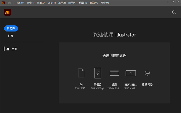The image size is (181, 113).
Task: Open the 文件(F) menu
Action: pyautogui.click(x=21, y=3)
